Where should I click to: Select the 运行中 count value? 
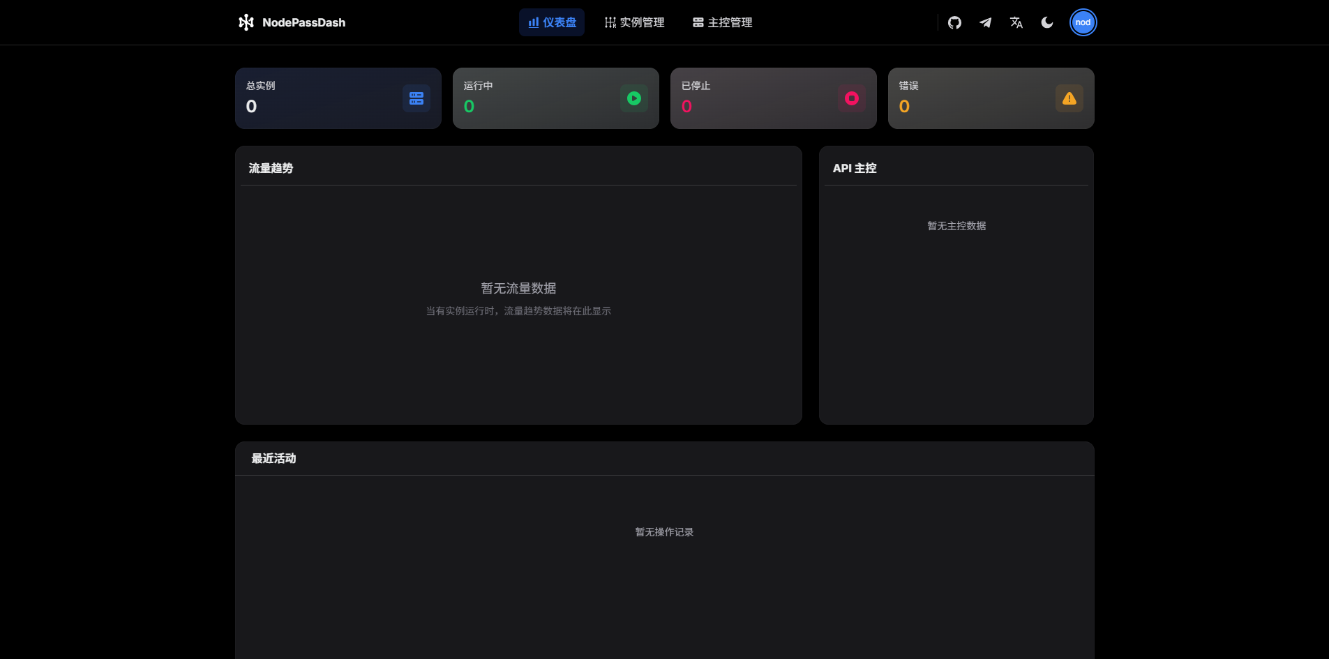[x=469, y=107]
